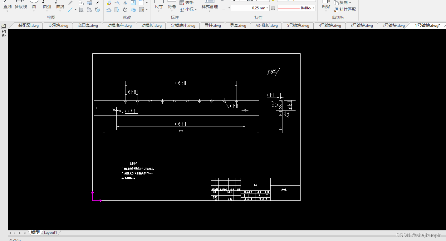Expand the 复制 dropdown arrow
Screen dimensions: 446x241
[350, 2]
